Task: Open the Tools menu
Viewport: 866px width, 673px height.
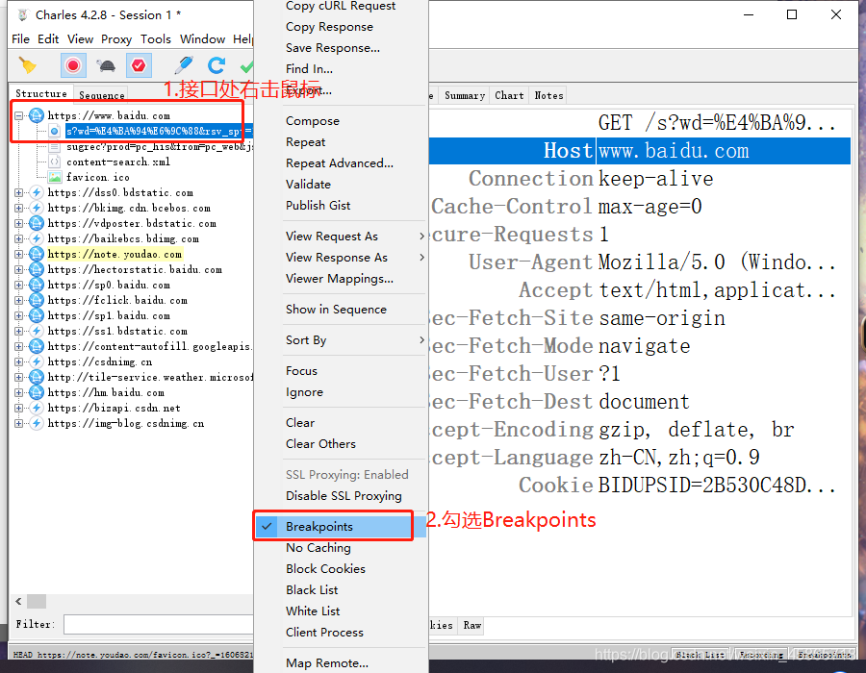Action: point(156,39)
